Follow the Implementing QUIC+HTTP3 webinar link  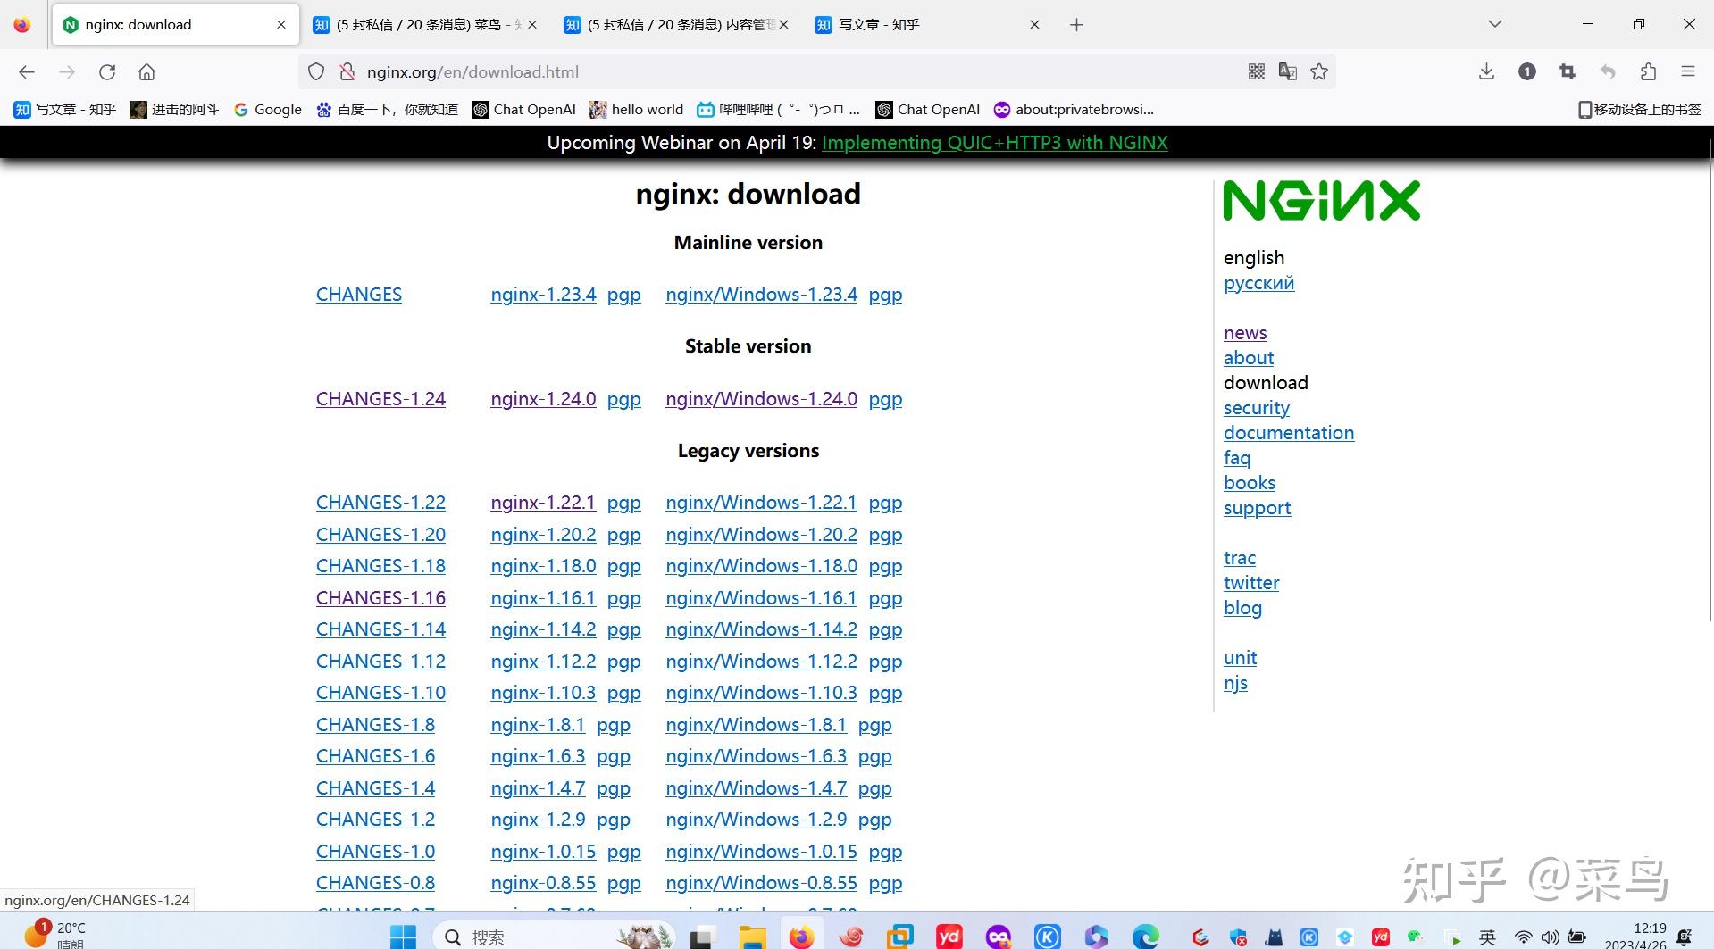pos(994,143)
